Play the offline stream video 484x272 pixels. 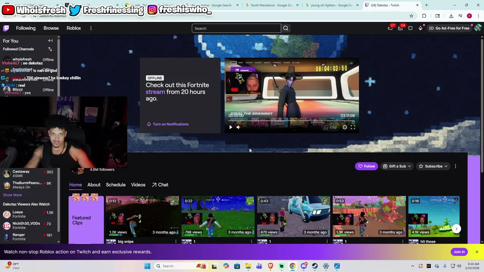point(231,127)
